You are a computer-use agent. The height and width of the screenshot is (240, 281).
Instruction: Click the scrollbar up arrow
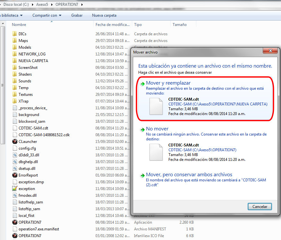coord(3,23)
